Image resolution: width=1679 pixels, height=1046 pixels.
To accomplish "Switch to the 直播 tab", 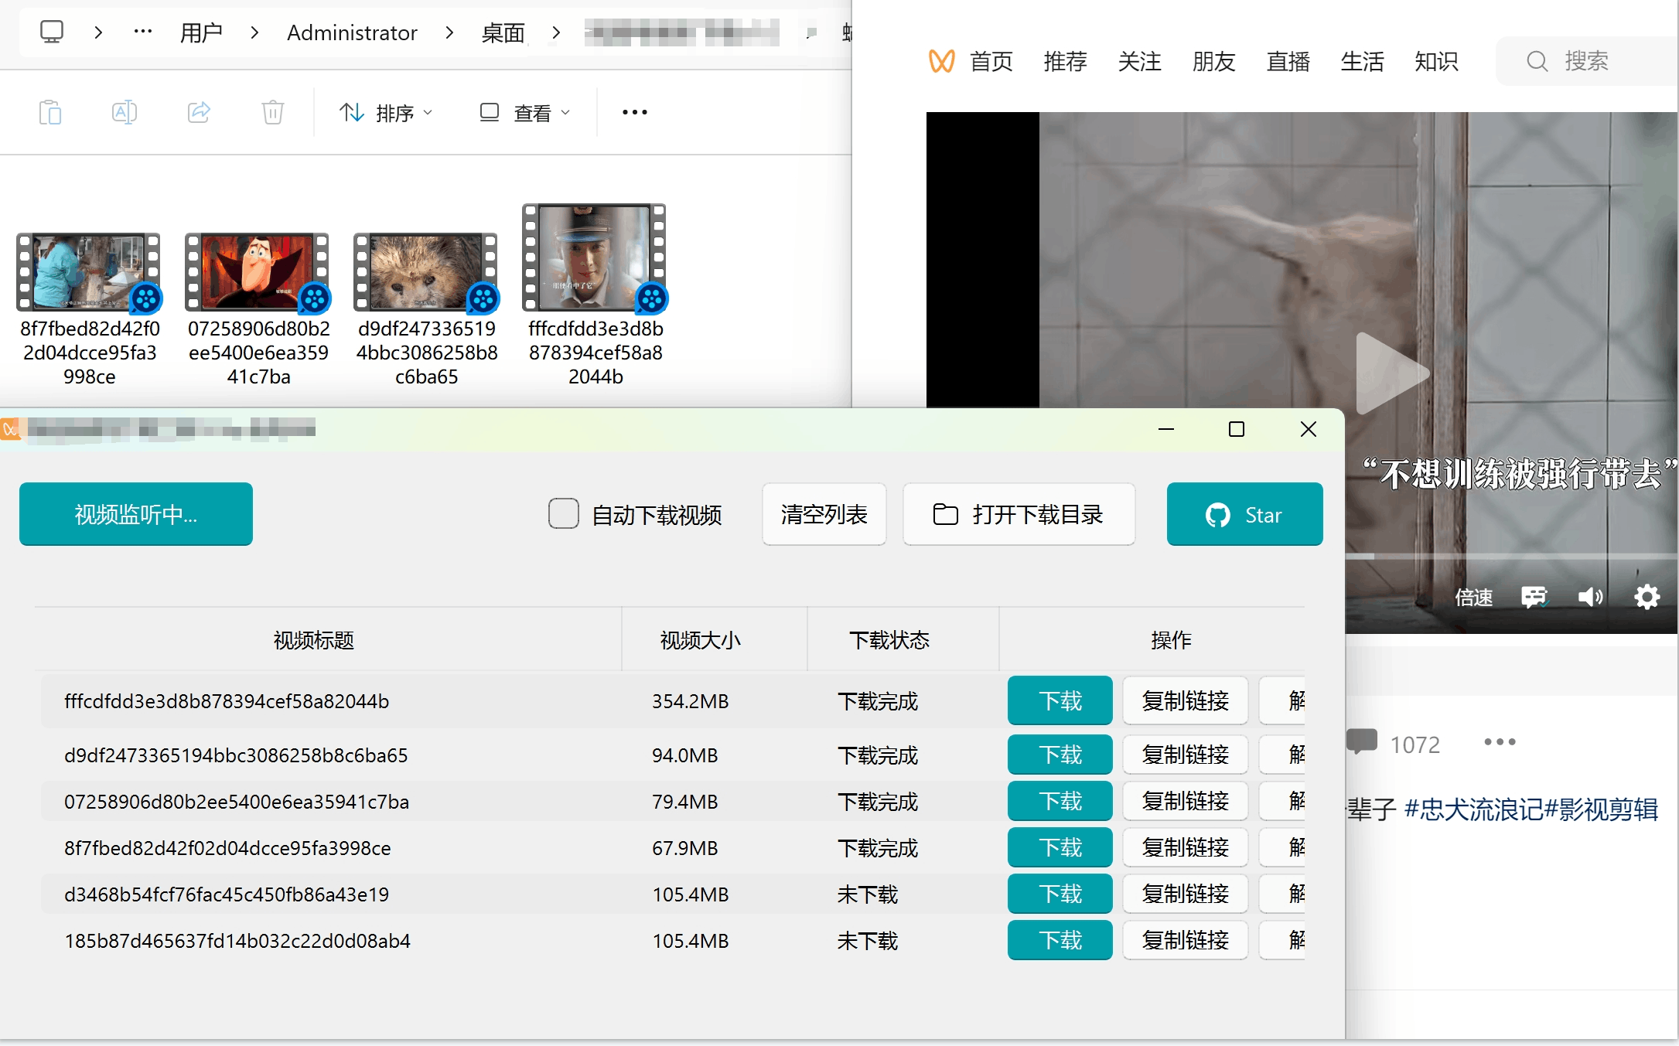I will pos(1288,61).
